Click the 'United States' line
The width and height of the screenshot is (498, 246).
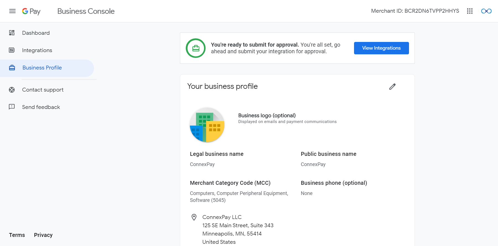[219, 242]
